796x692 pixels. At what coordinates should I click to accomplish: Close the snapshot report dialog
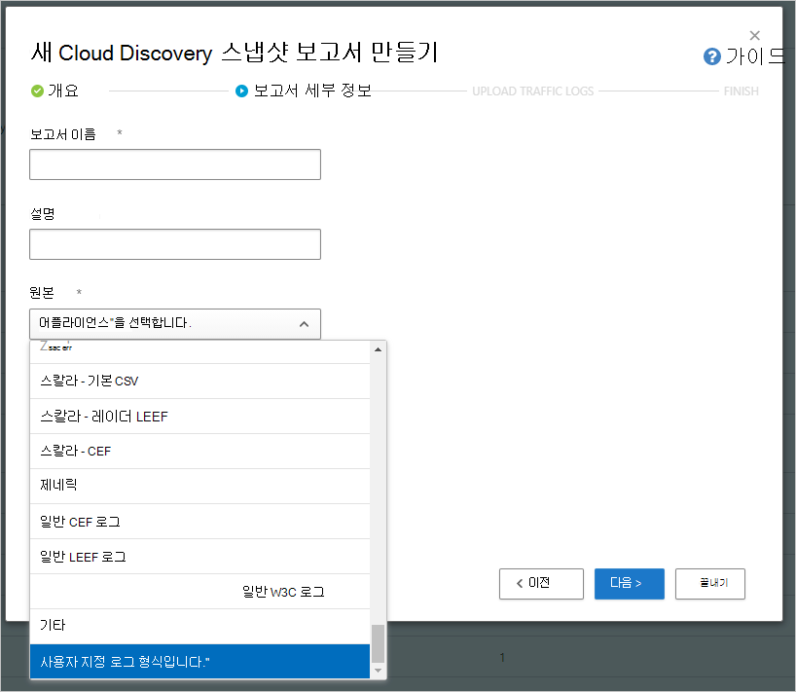[x=754, y=35]
